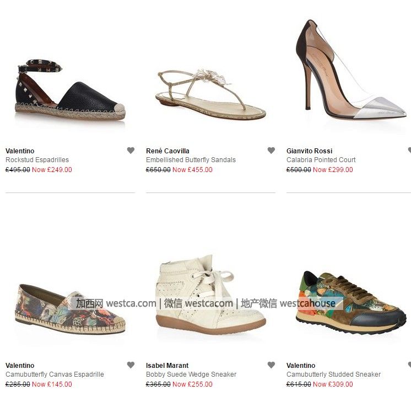Screen dimensions: 411x396
Task: Add Camubutterfly Canvas Espadrille to wishlist via heart
Action: (131, 365)
